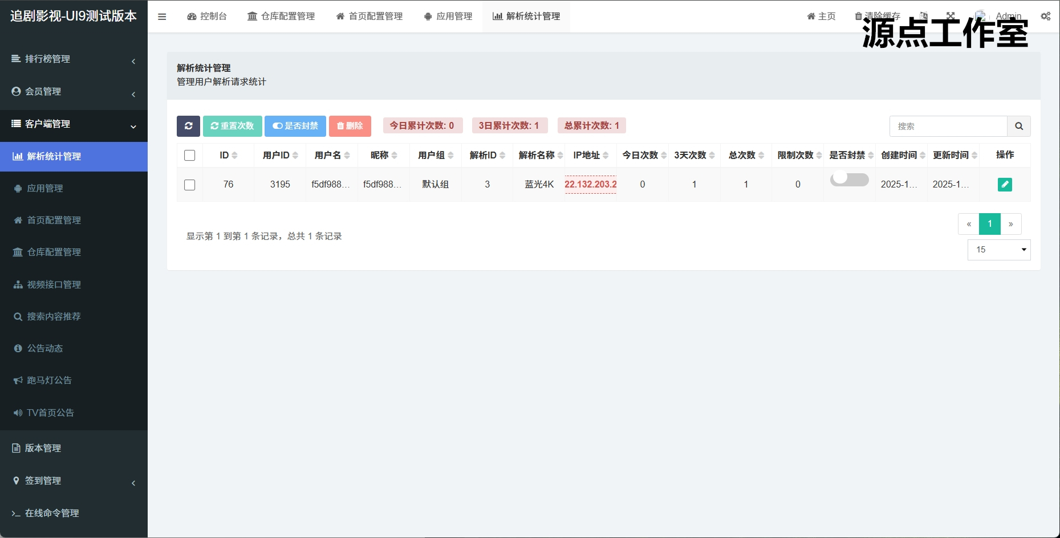
Task: Open the search magnifier button
Action: [x=1019, y=126]
